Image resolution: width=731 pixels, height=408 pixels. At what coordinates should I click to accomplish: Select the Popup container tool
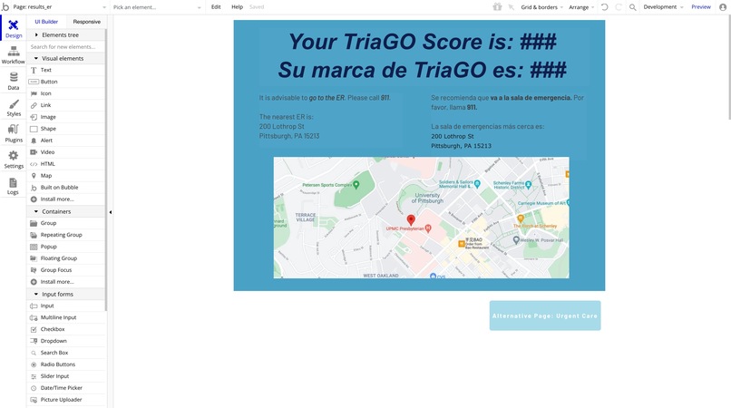(66, 247)
